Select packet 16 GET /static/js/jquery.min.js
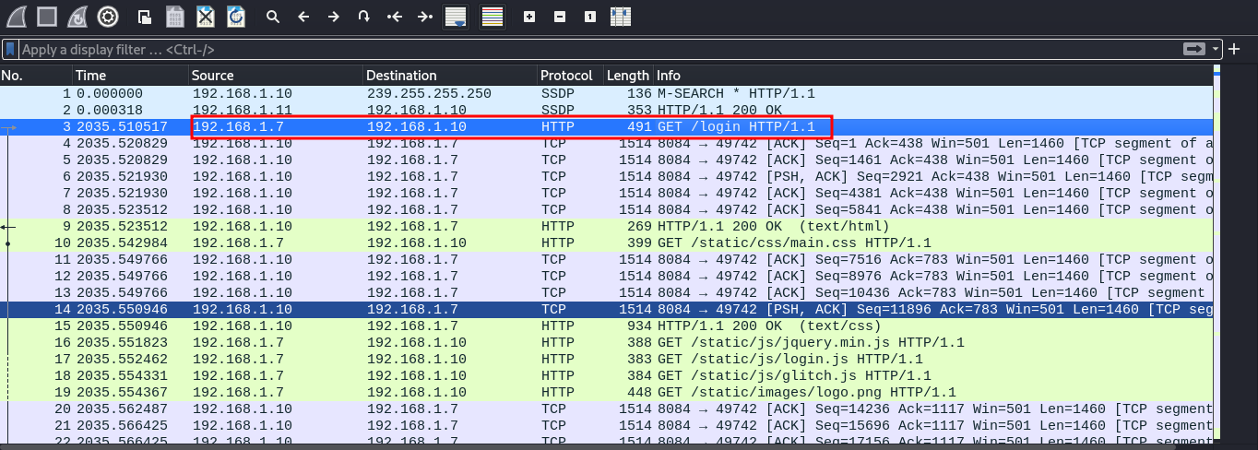Image resolution: width=1258 pixels, height=450 pixels. (x=606, y=343)
